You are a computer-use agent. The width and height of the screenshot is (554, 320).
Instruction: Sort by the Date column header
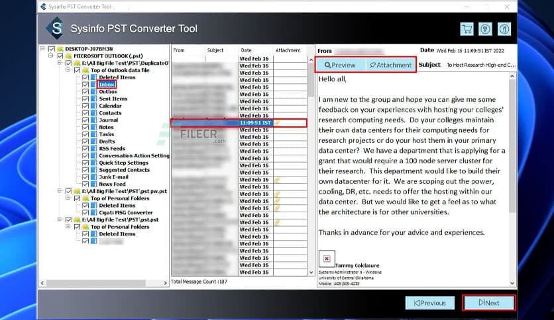(x=255, y=50)
